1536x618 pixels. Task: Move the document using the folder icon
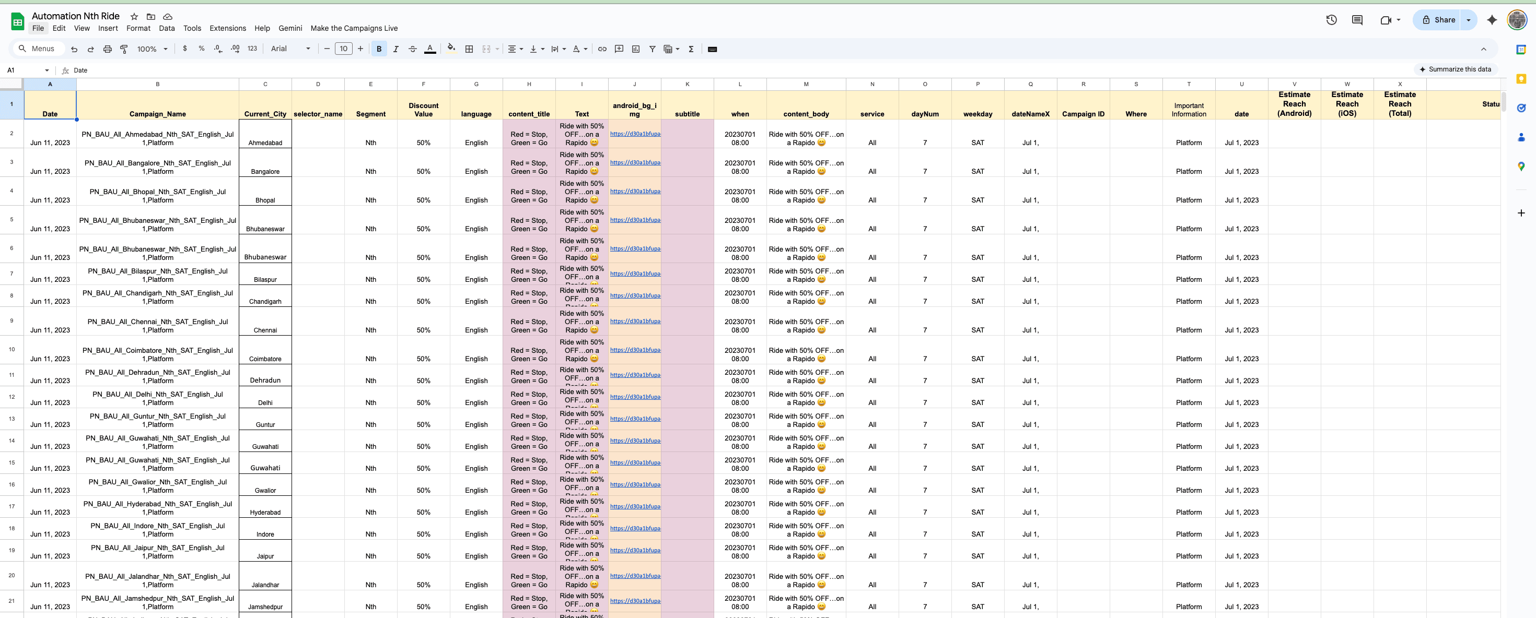[x=151, y=17]
